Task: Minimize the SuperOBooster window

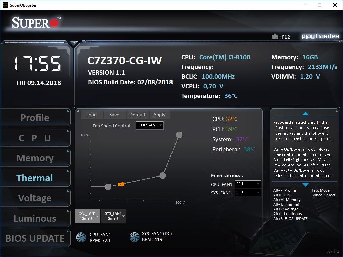Action: pyautogui.click(x=305, y=5)
